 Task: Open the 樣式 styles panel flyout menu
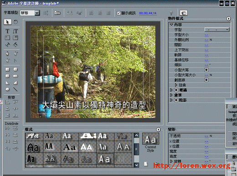tap(158, 130)
